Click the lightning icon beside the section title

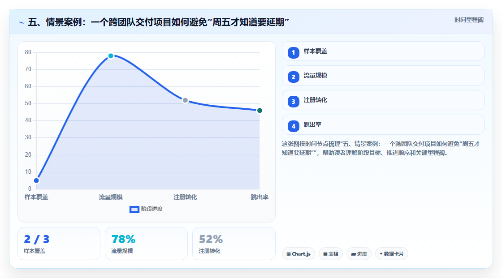[x=21, y=22]
